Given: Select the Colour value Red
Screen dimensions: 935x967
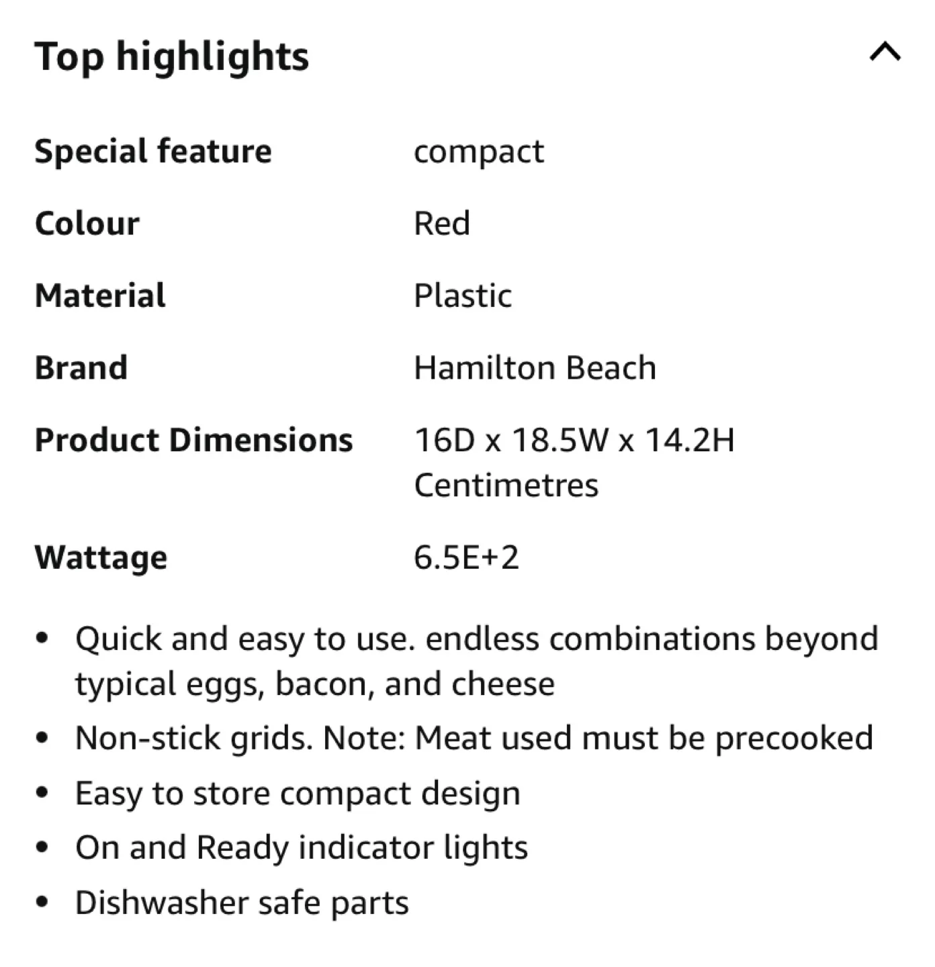Looking at the screenshot, I should [x=441, y=223].
